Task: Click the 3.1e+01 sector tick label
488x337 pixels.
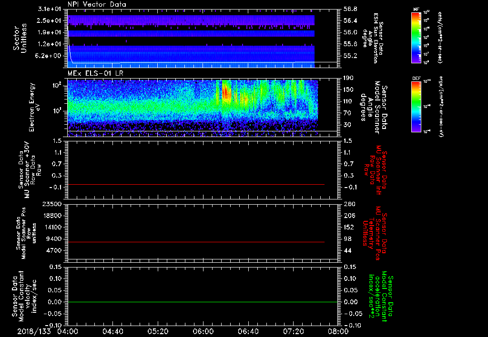Action: pyautogui.click(x=50, y=9)
